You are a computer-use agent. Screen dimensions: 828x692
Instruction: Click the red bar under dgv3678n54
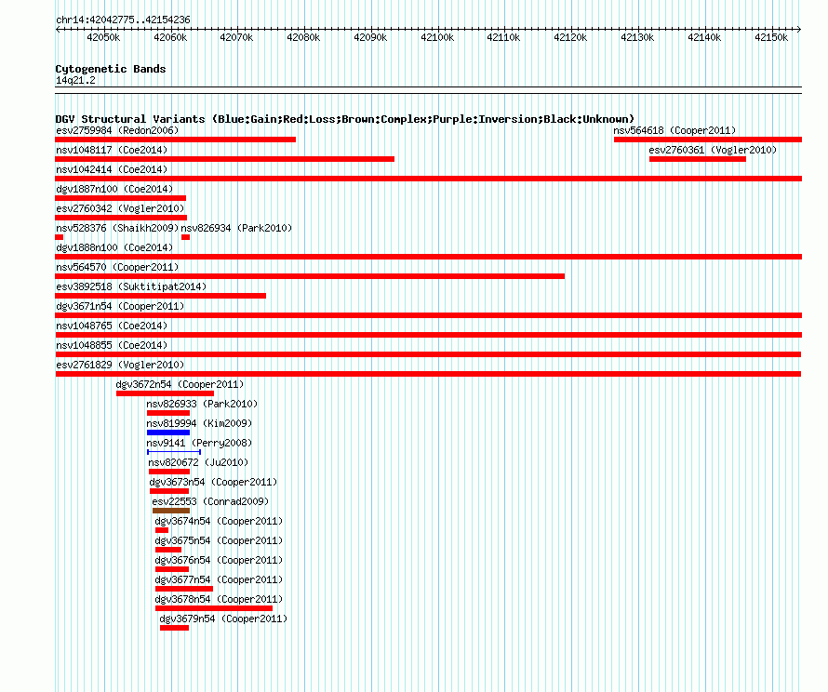click(214, 608)
